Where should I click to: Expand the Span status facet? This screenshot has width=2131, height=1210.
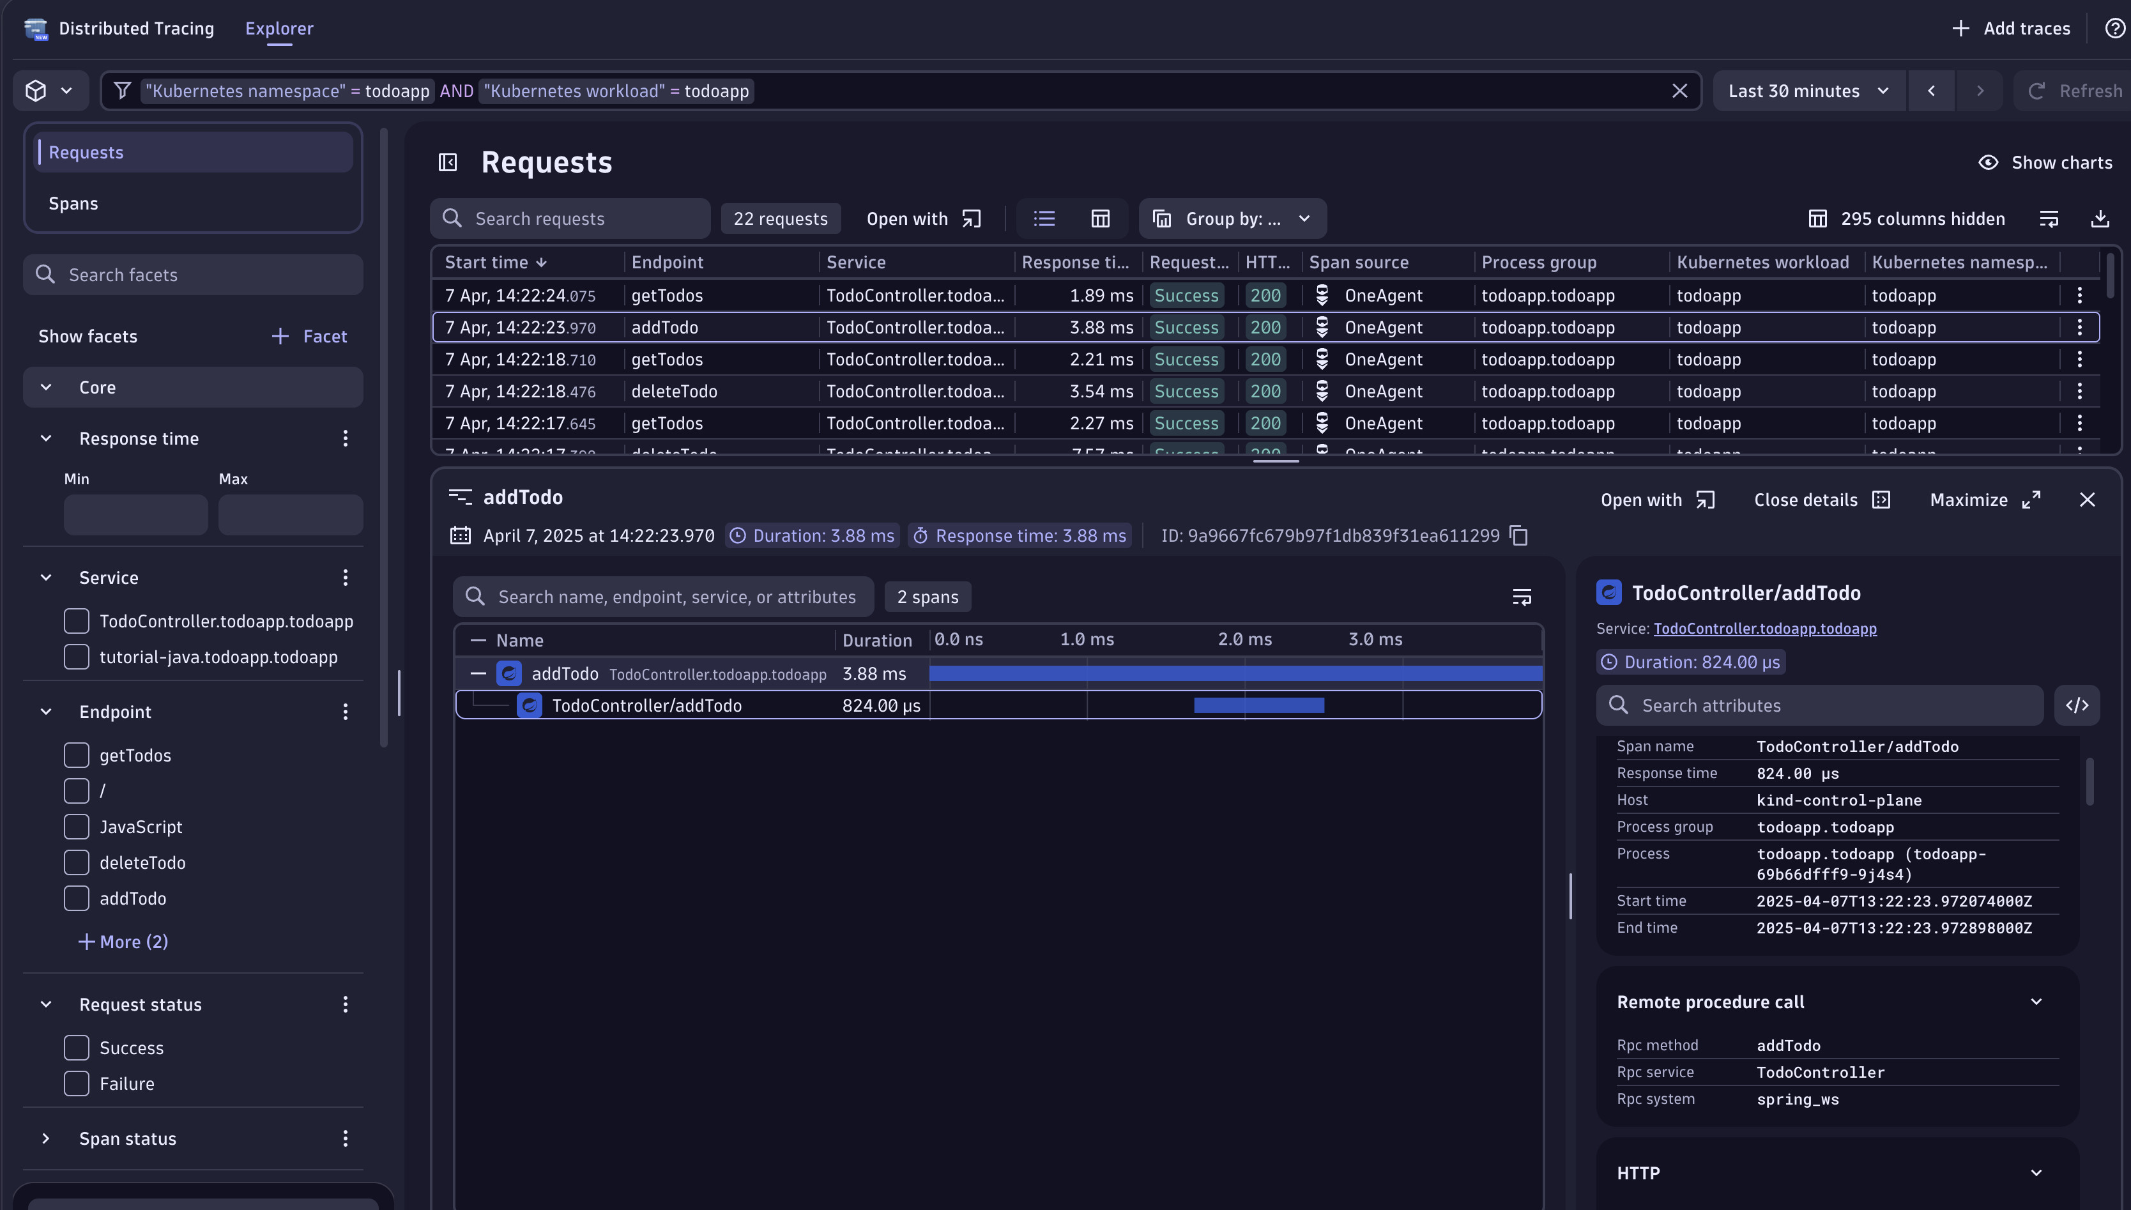pyautogui.click(x=47, y=1138)
